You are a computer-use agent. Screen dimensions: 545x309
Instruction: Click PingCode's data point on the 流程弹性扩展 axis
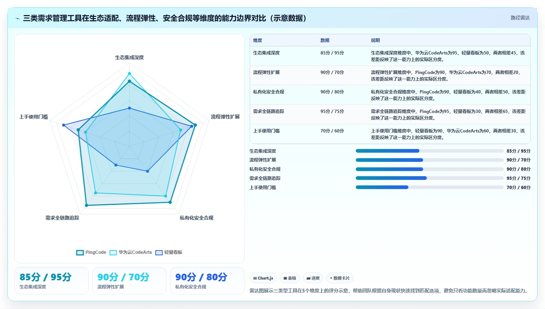click(195, 125)
